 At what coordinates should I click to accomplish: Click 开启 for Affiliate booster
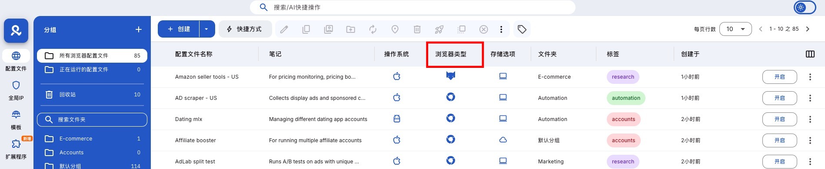tap(780, 140)
